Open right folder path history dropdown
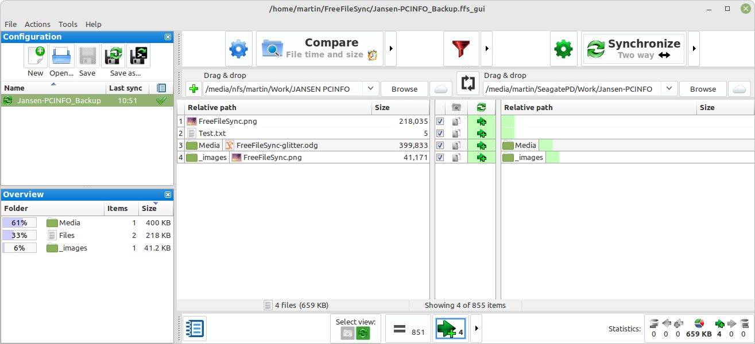Screen dimensions: 755x344 (668, 89)
